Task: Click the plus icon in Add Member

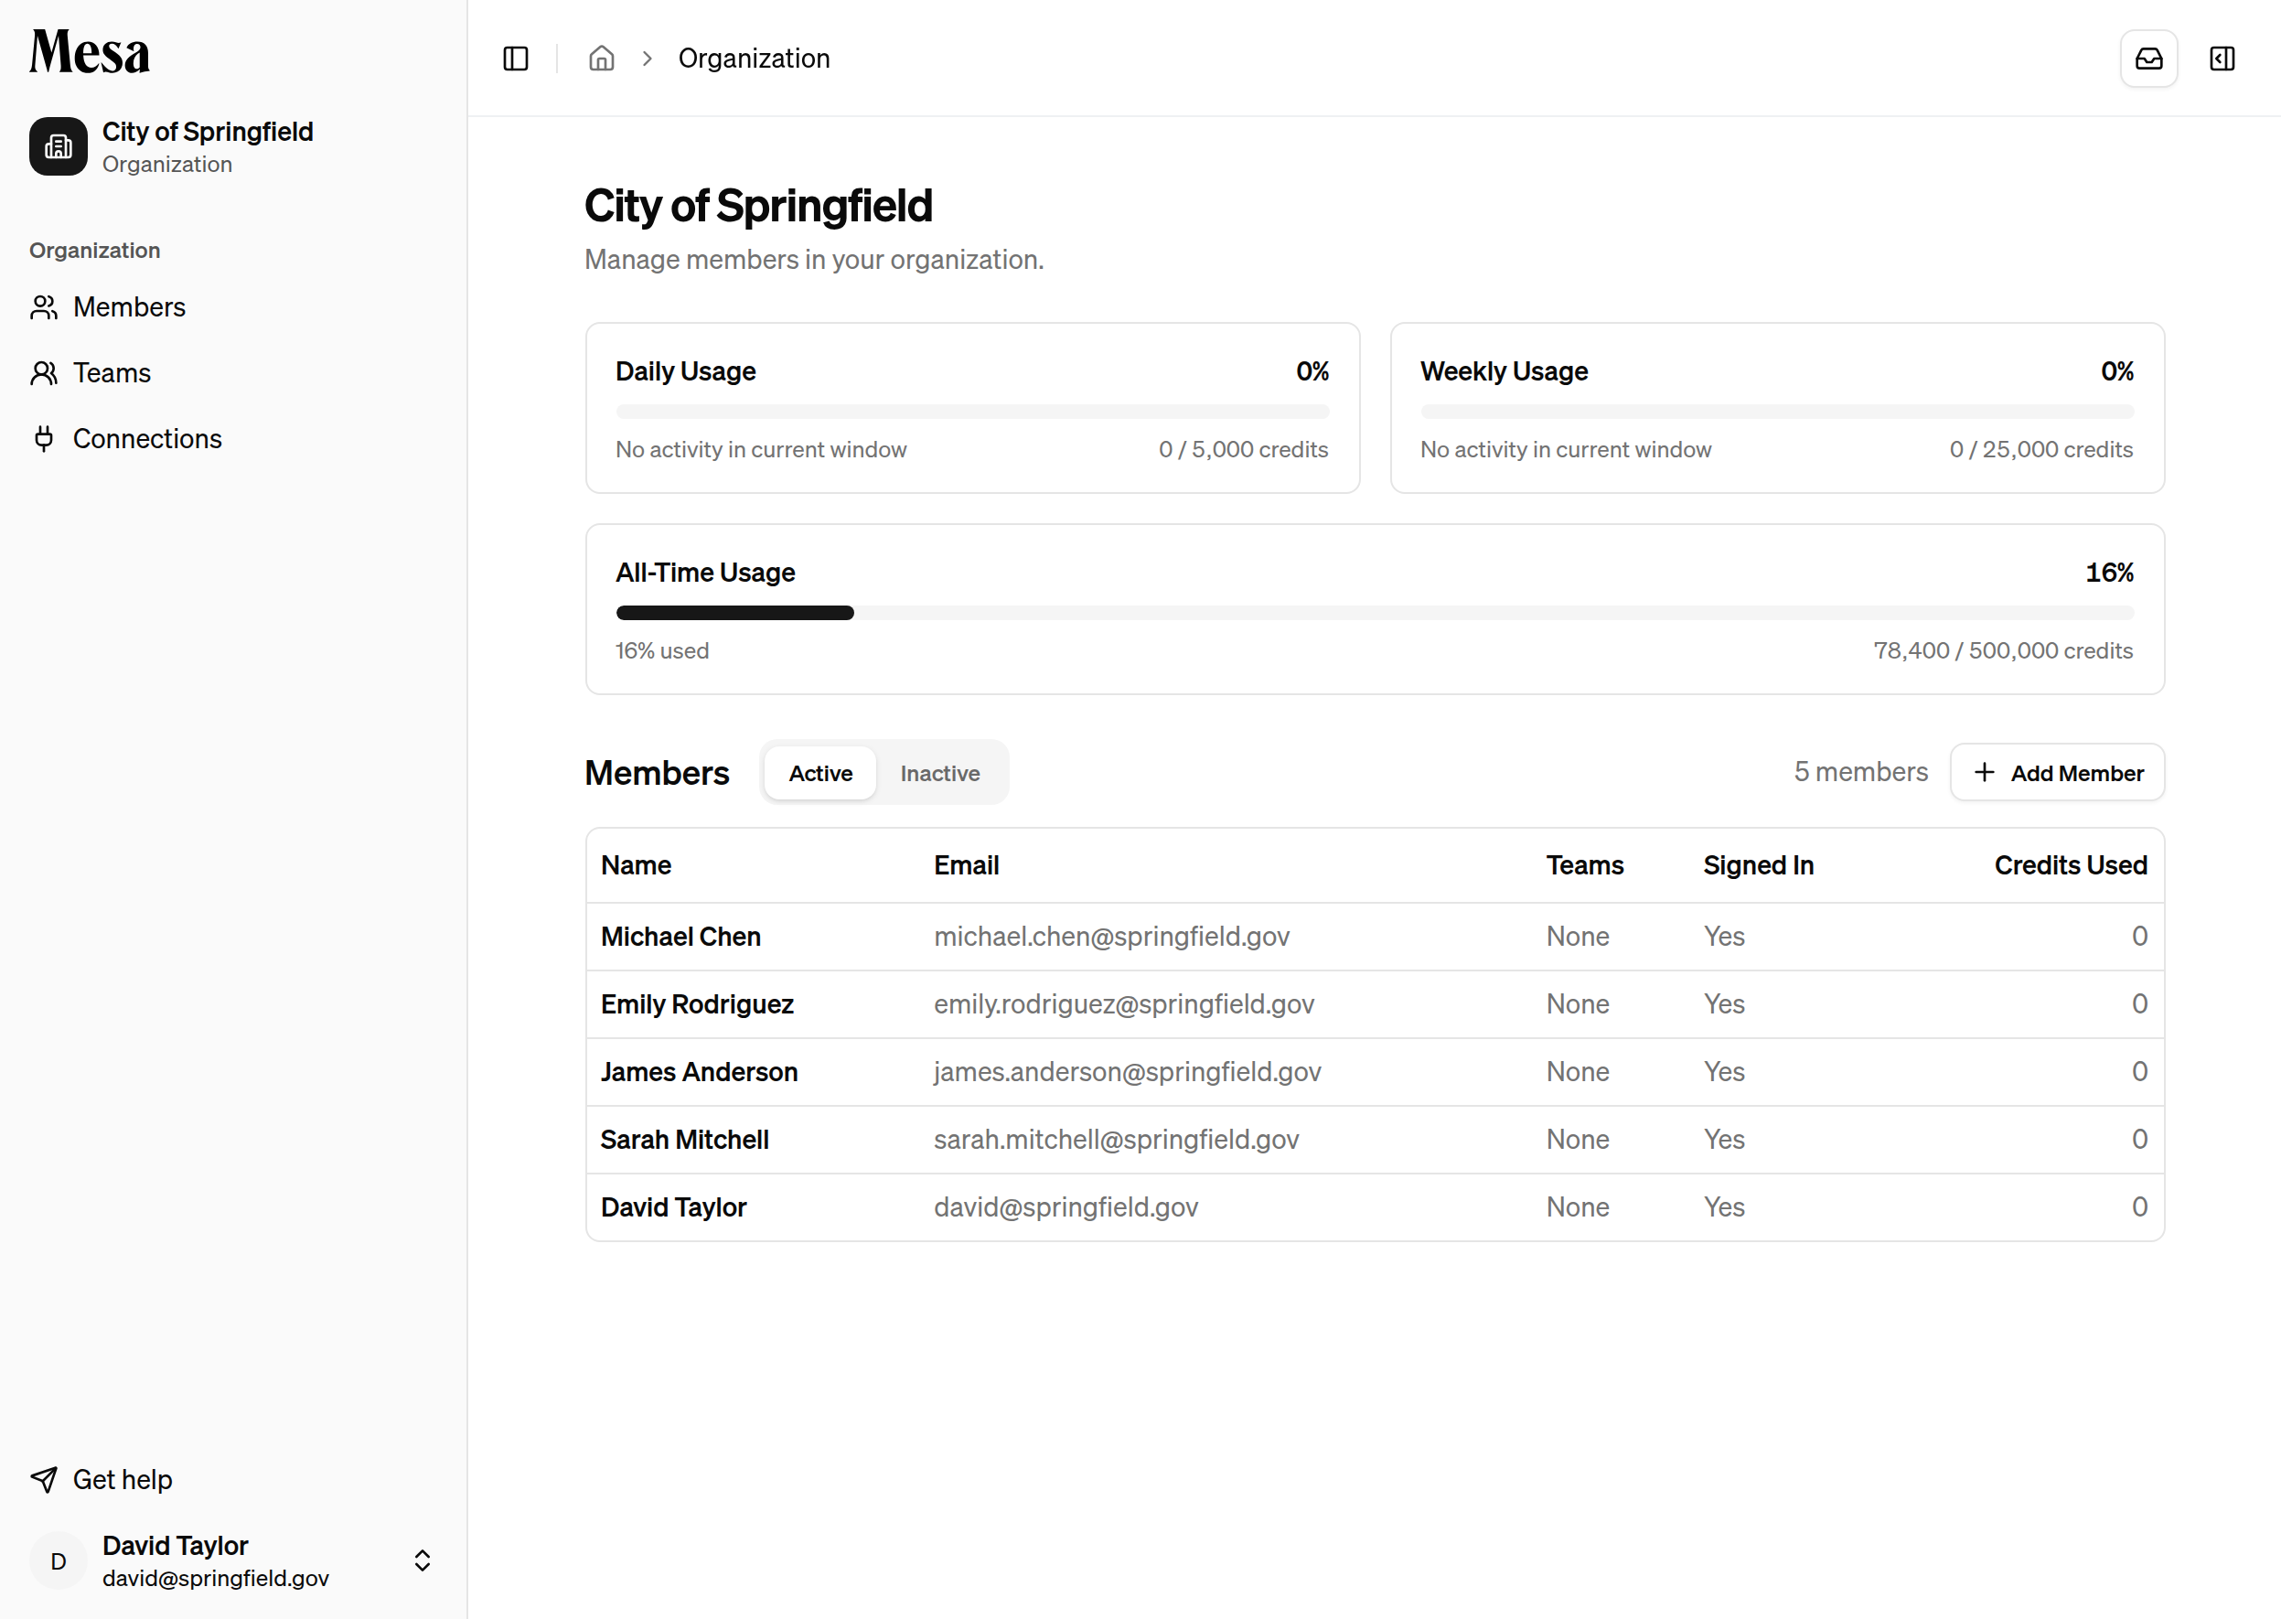Action: [x=1984, y=773]
